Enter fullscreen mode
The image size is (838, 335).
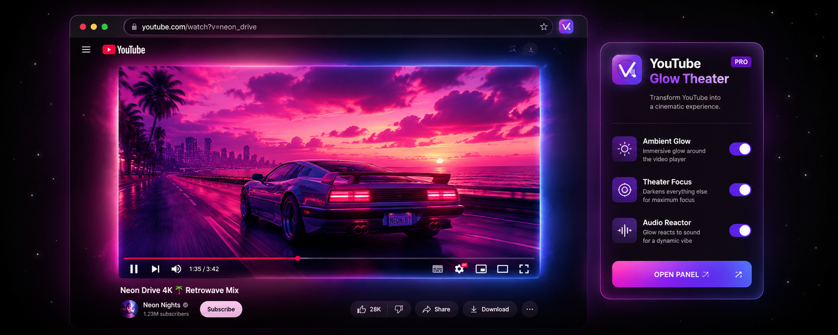click(524, 269)
